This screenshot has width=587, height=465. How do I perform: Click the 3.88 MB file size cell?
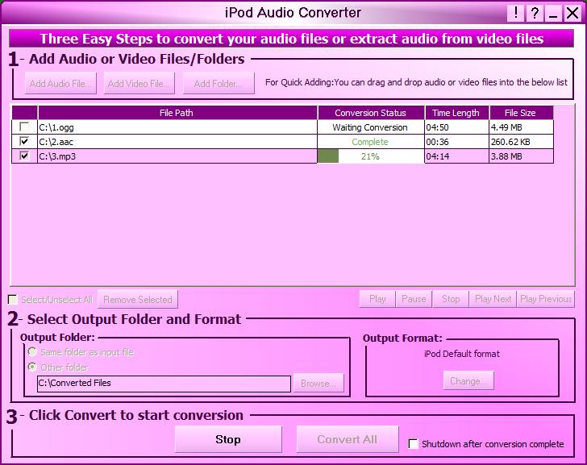coord(521,156)
